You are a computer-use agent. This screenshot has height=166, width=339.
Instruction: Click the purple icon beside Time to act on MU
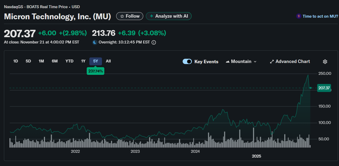(x=299, y=16)
